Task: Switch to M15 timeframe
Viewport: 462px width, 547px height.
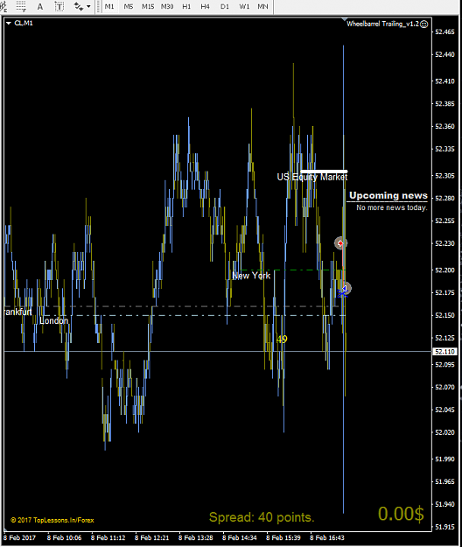Action: tap(148, 6)
